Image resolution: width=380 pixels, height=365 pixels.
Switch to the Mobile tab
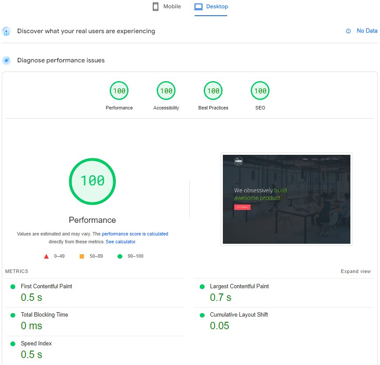tap(167, 7)
